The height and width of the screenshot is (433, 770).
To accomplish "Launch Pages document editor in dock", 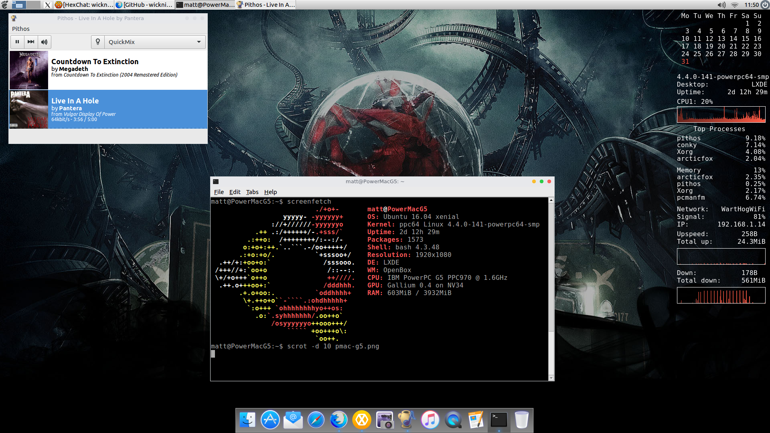I will [476, 420].
